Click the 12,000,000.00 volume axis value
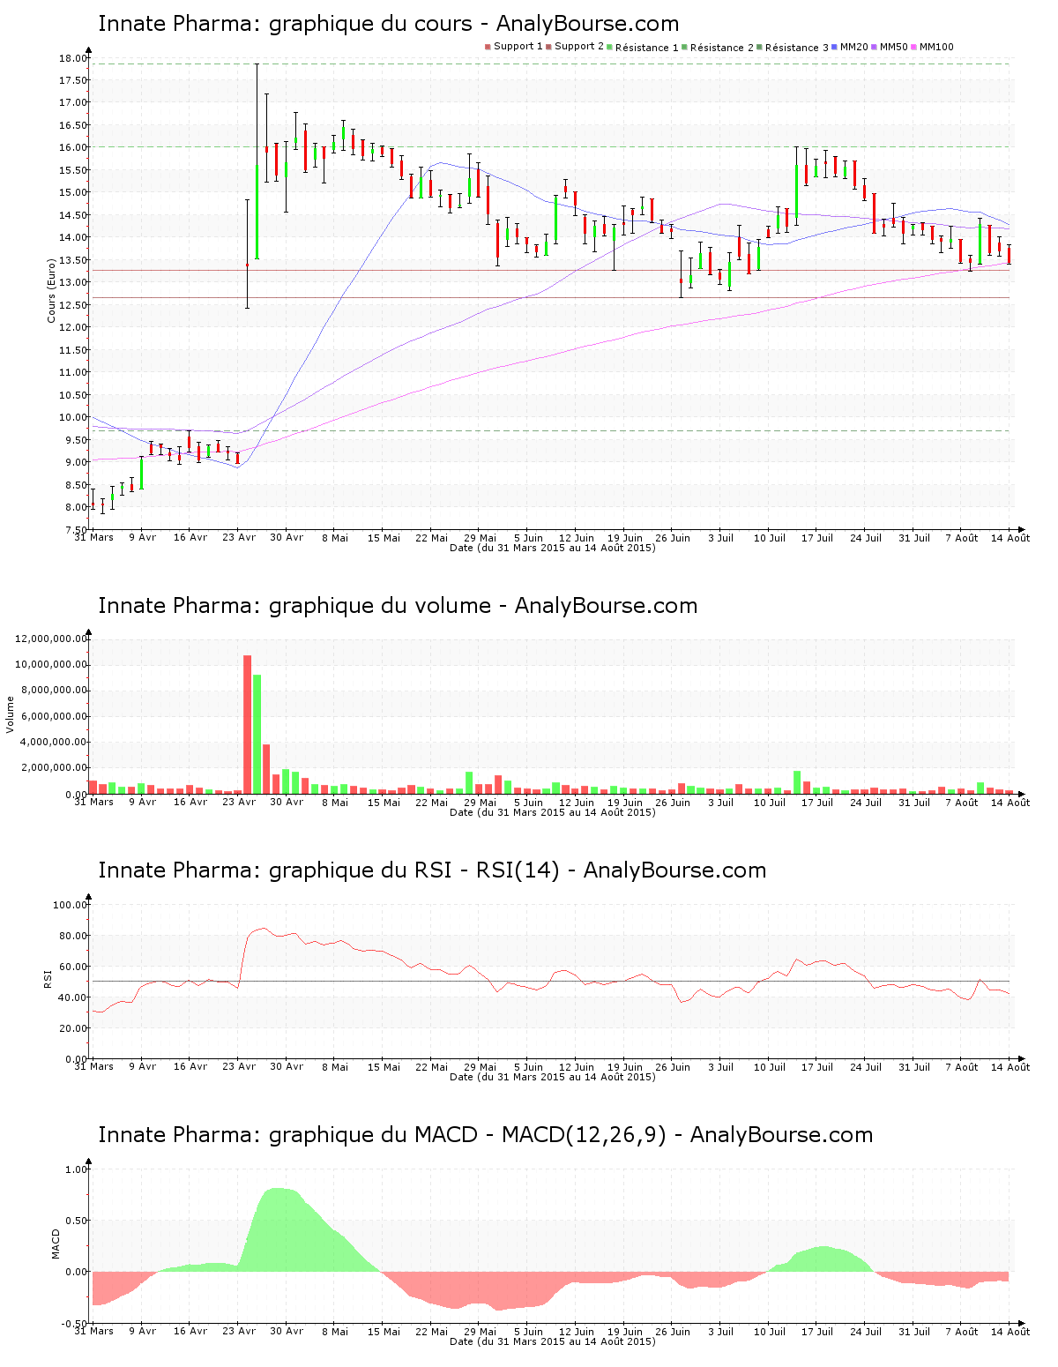Screen dimensions: 1058x1367 pyautogui.click(x=51, y=639)
